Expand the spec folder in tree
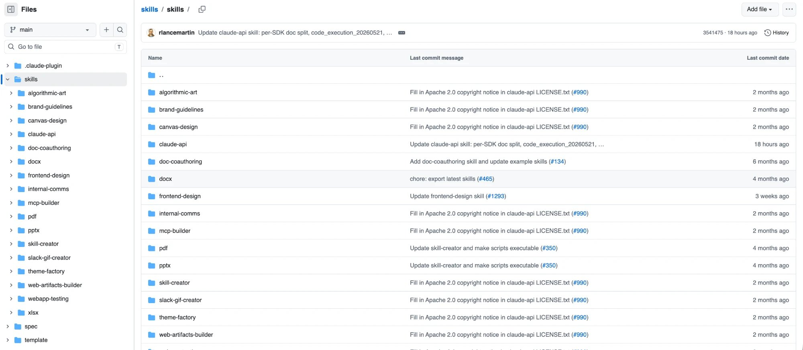Image resolution: width=803 pixels, height=350 pixels. pyautogui.click(x=8, y=326)
